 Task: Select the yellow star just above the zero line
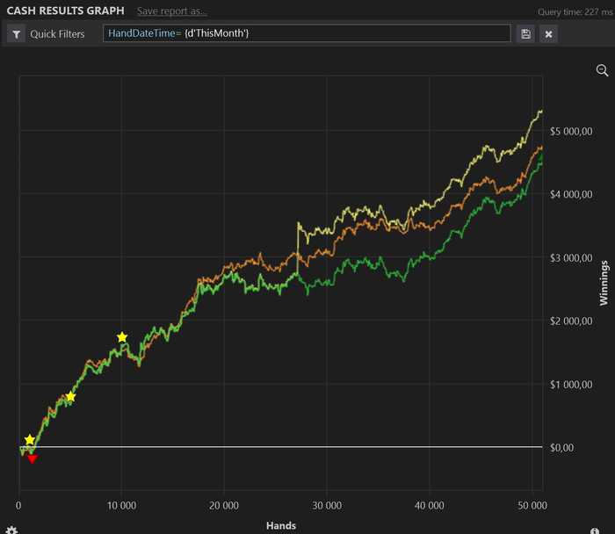pos(29,439)
